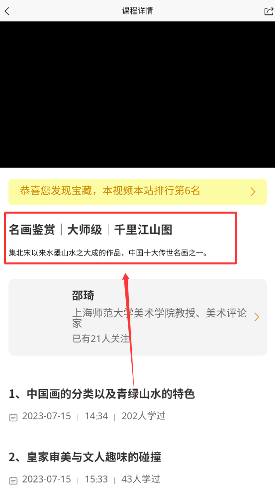Select the course title 名画鉴赏 千里江山图
The width and height of the screenshot is (275, 489).
click(x=91, y=230)
